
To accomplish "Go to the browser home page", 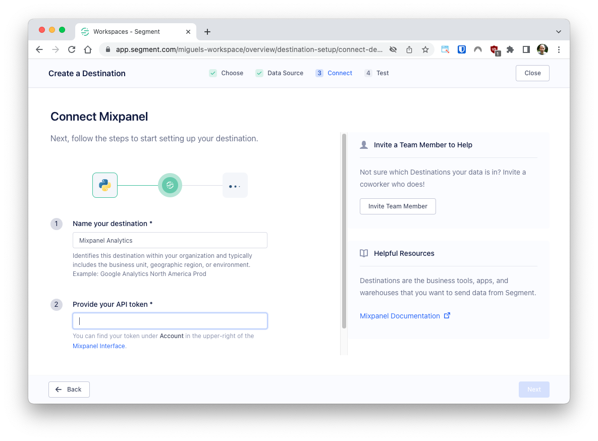I will click(x=88, y=49).
